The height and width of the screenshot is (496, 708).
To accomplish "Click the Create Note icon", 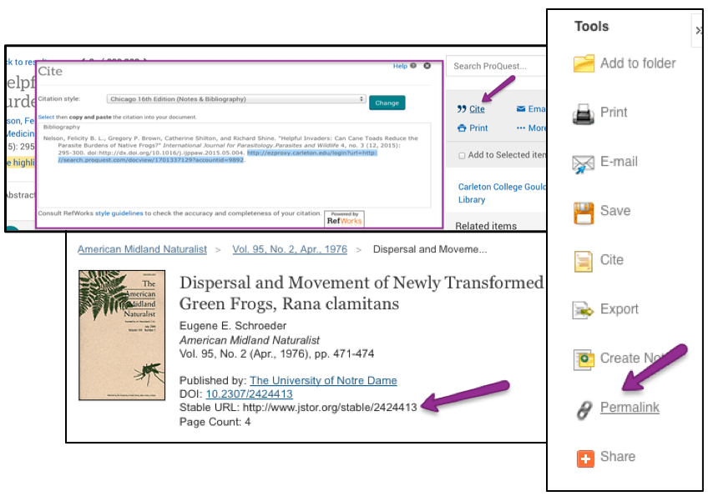I will click(x=584, y=359).
